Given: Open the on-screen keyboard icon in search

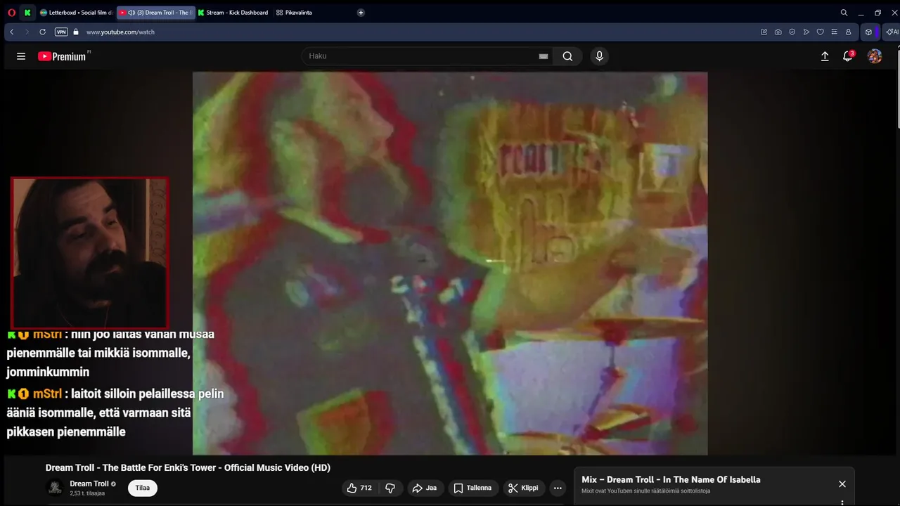Looking at the screenshot, I should (x=544, y=56).
